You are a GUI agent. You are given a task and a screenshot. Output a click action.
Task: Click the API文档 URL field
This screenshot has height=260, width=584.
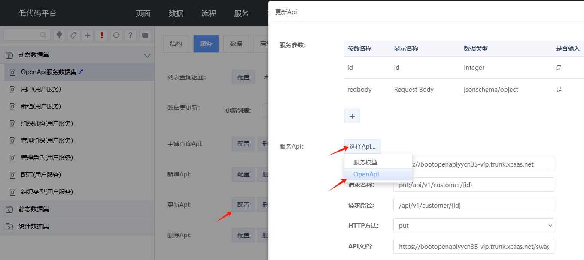coord(474,246)
